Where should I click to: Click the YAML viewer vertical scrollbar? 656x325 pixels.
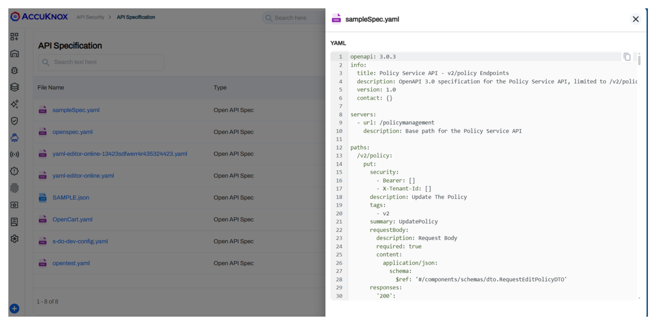pyautogui.click(x=639, y=60)
